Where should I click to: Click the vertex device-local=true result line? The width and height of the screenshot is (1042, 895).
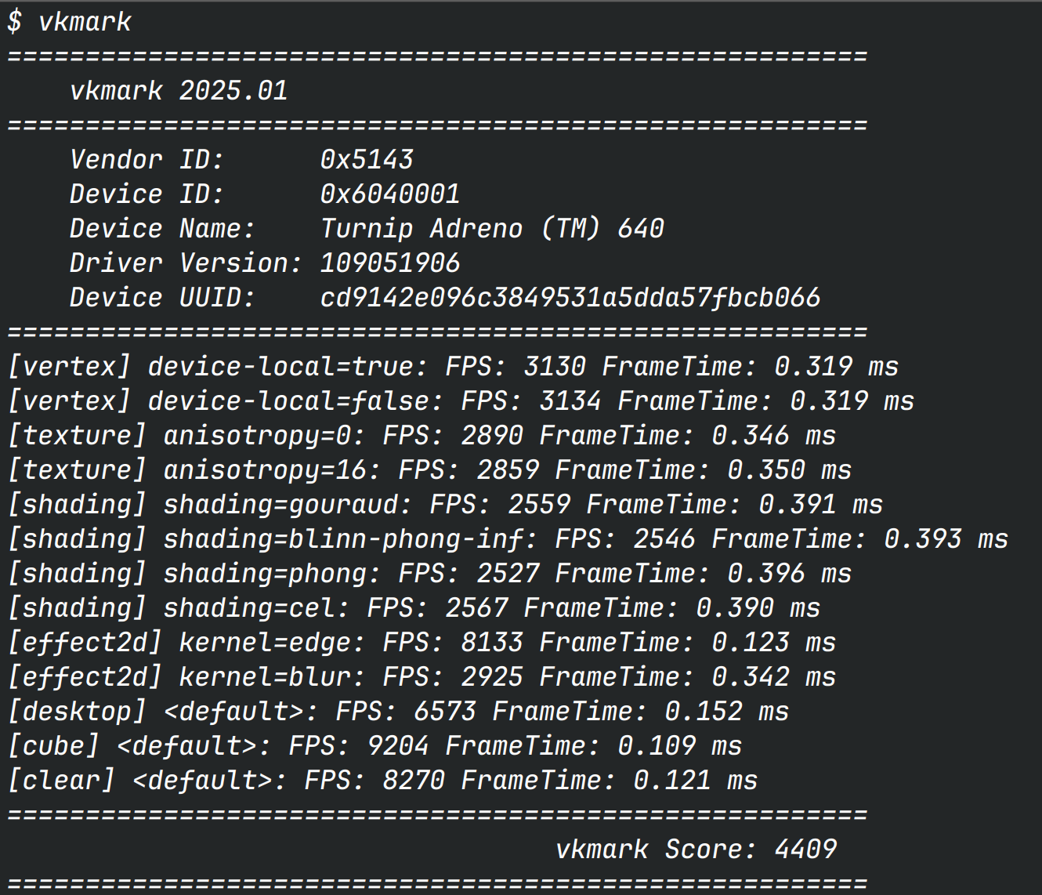pos(453,367)
